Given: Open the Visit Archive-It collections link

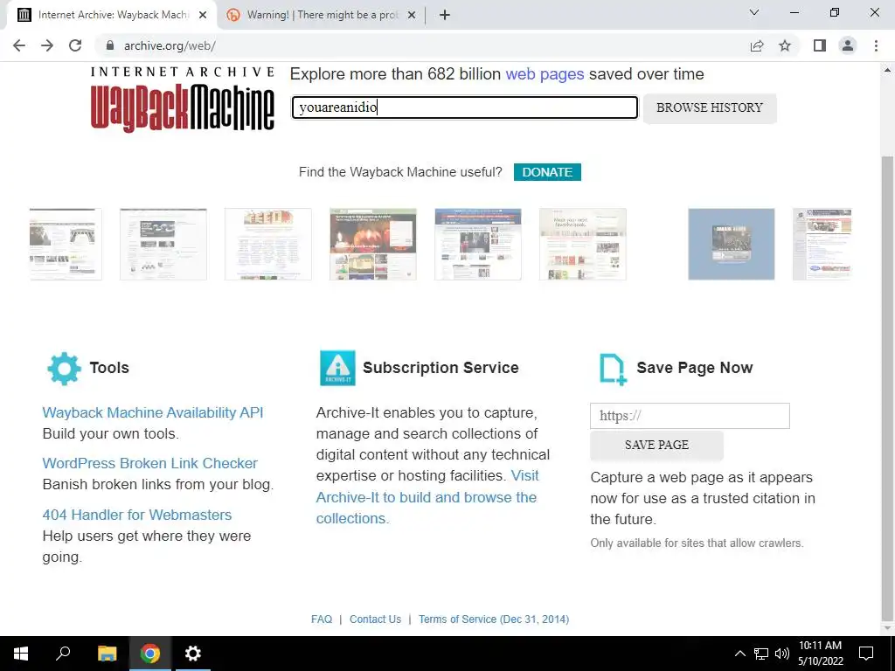Looking at the screenshot, I should (x=427, y=497).
